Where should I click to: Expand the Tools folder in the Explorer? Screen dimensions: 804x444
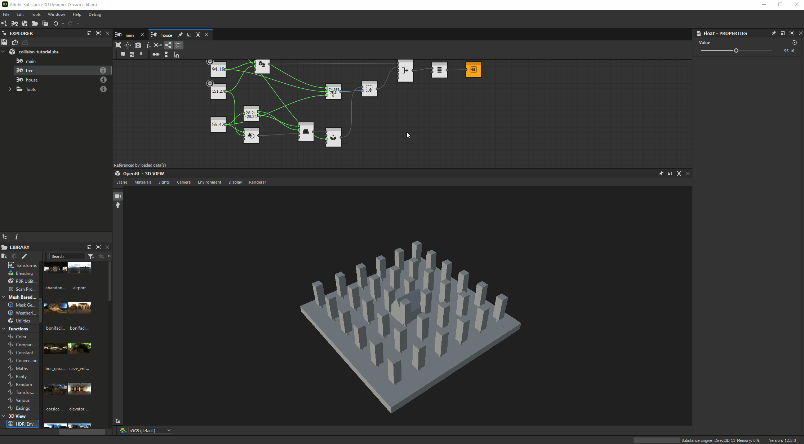(x=10, y=89)
